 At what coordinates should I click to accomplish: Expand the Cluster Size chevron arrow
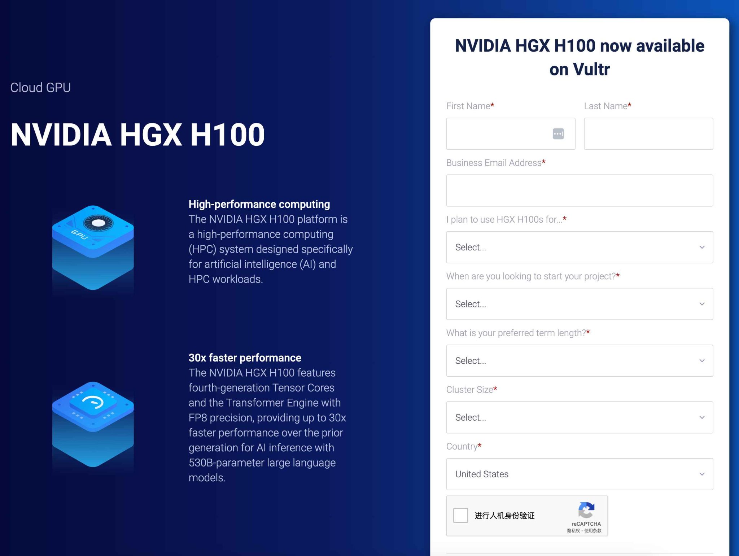click(x=701, y=417)
